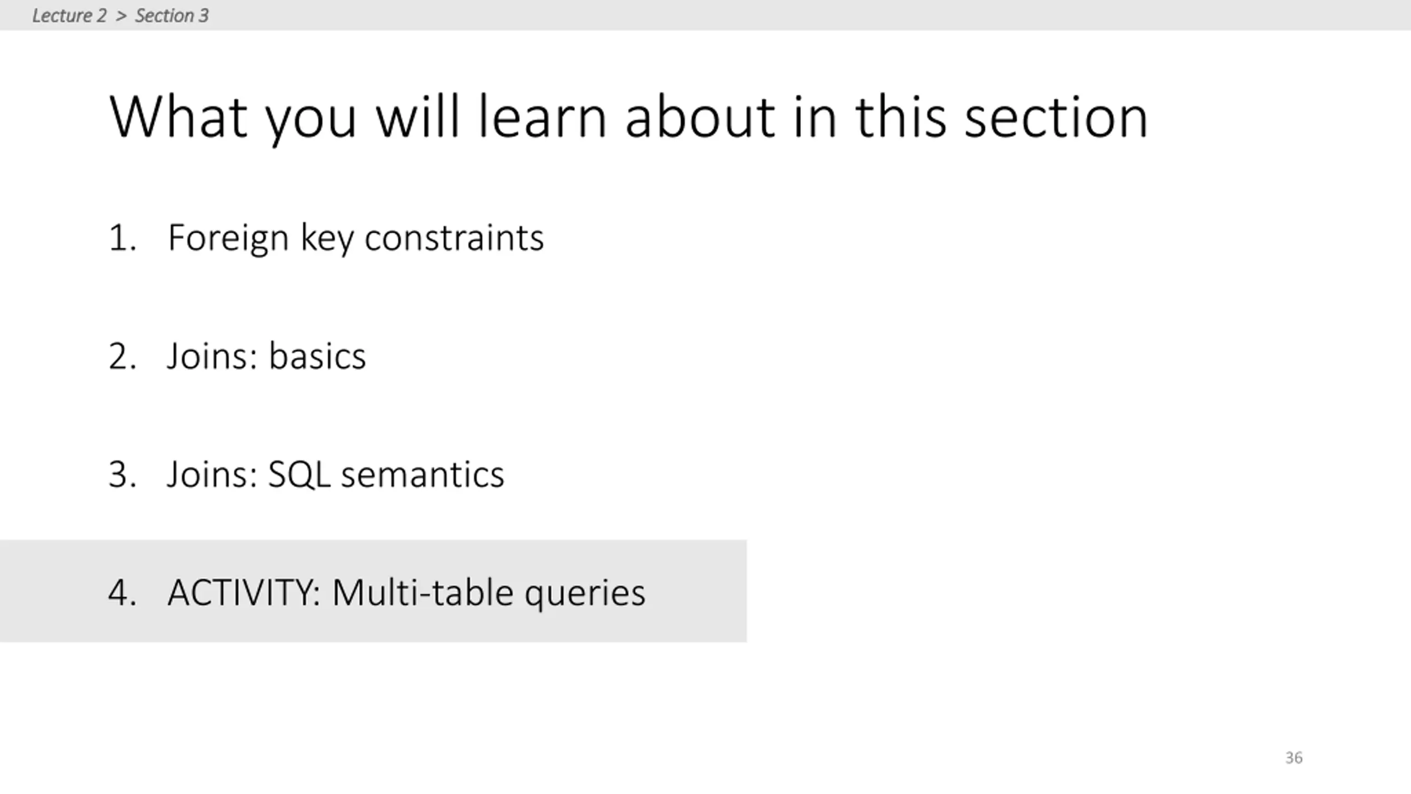Click the word "queries" in the highlighted row

click(x=585, y=594)
